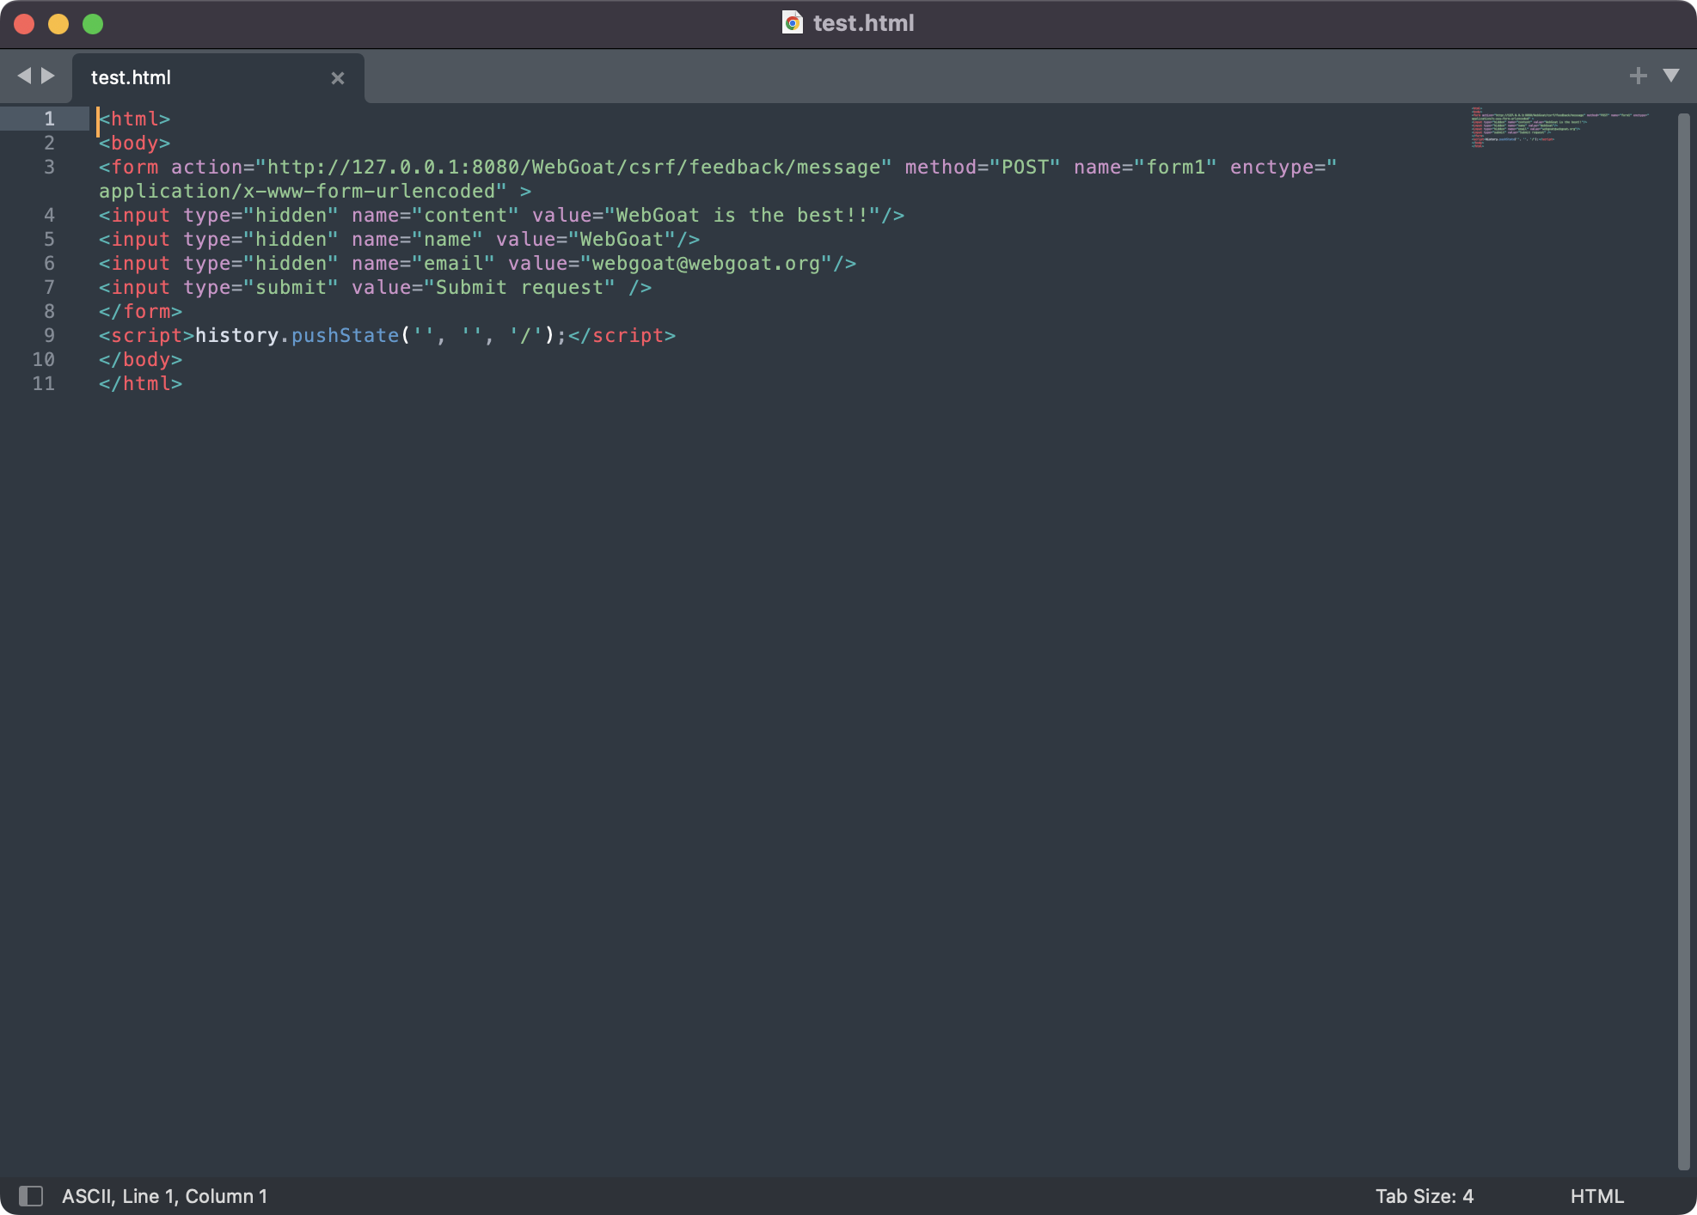1697x1215 pixels.
Task: Open the tab list dropdown triangle
Action: [1671, 76]
